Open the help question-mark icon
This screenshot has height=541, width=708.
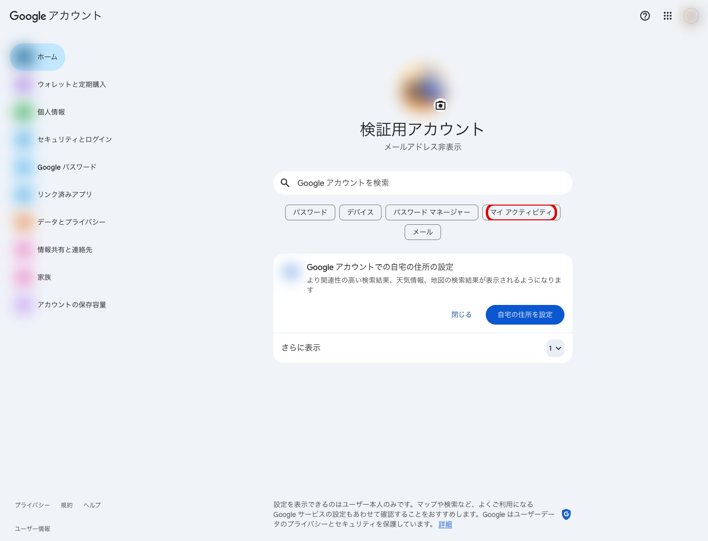point(645,16)
